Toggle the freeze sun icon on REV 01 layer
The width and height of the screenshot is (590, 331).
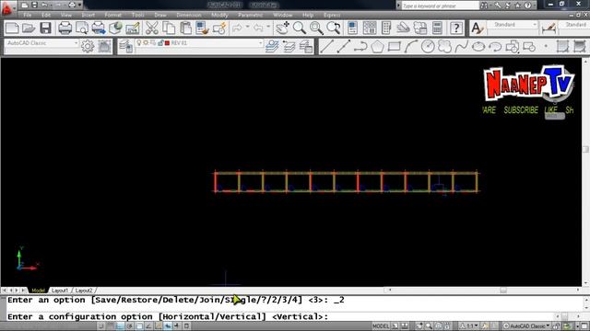(x=146, y=43)
